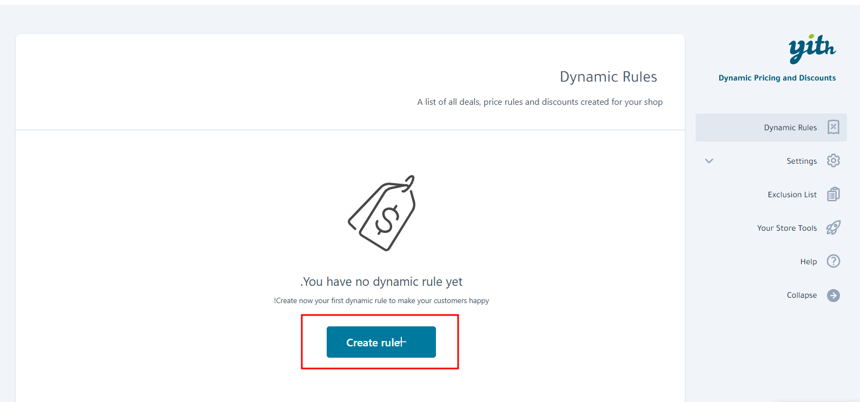Click the 'You have no dynamic rule yet' text
Viewport: 860px width, 402px height.
coord(381,282)
